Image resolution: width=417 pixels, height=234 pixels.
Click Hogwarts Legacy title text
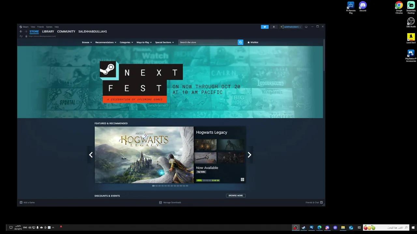[211, 132]
